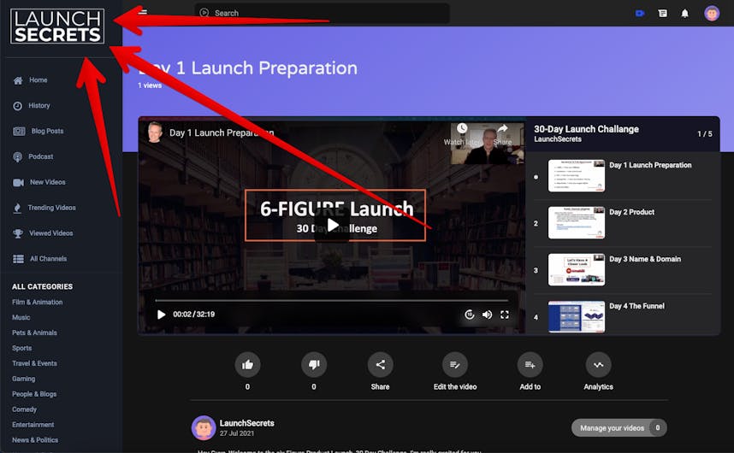Select the Gaming category

[24, 379]
